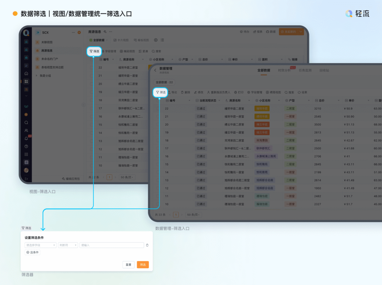Click the 打印 print icon in toolbar
Screen dimensions: 382x285
click(238, 92)
